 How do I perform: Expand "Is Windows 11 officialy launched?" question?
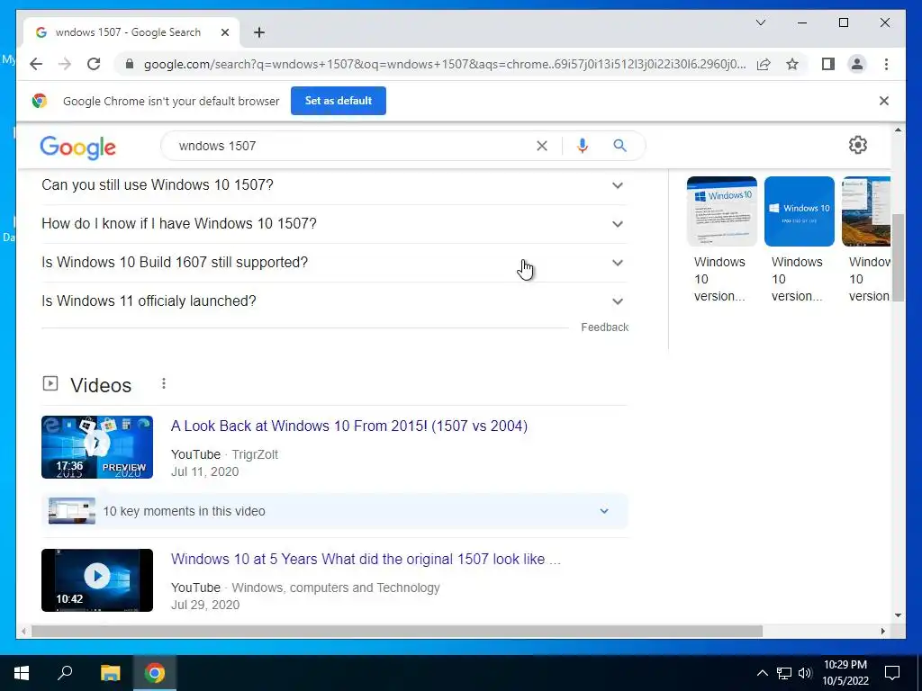[x=334, y=301]
